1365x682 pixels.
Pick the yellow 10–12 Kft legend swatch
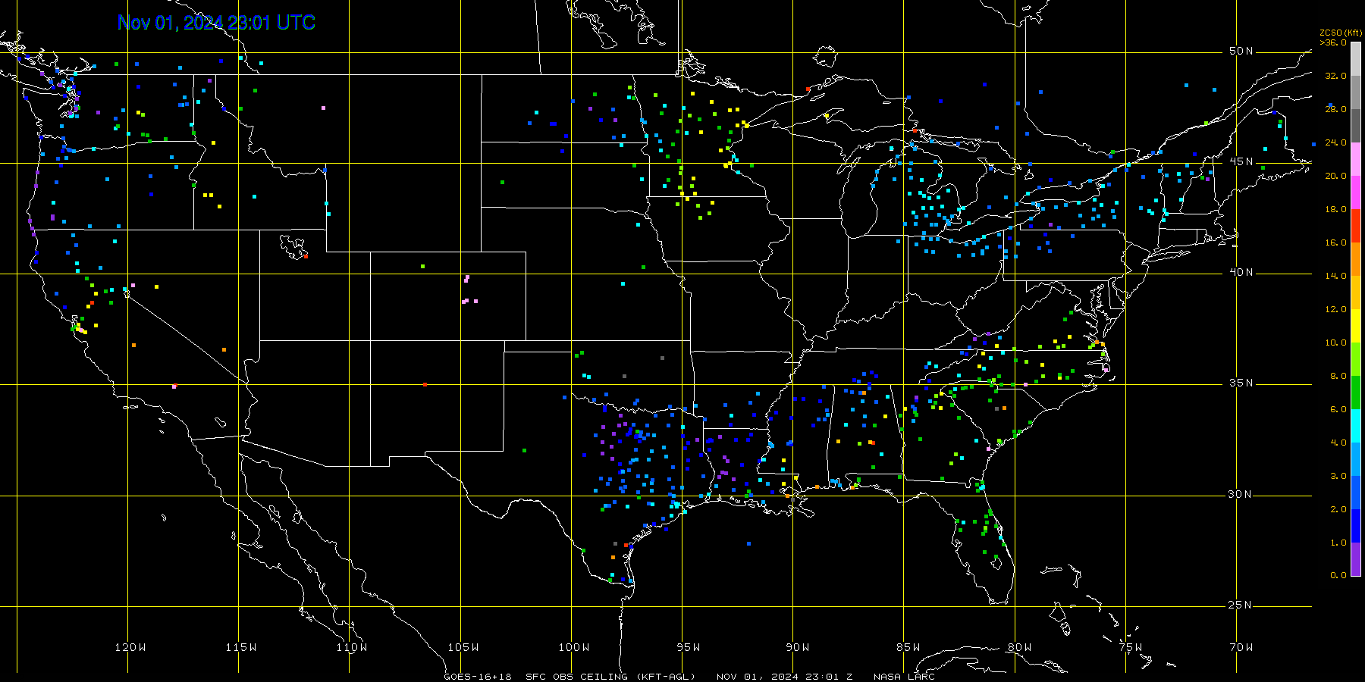click(1356, 326)
